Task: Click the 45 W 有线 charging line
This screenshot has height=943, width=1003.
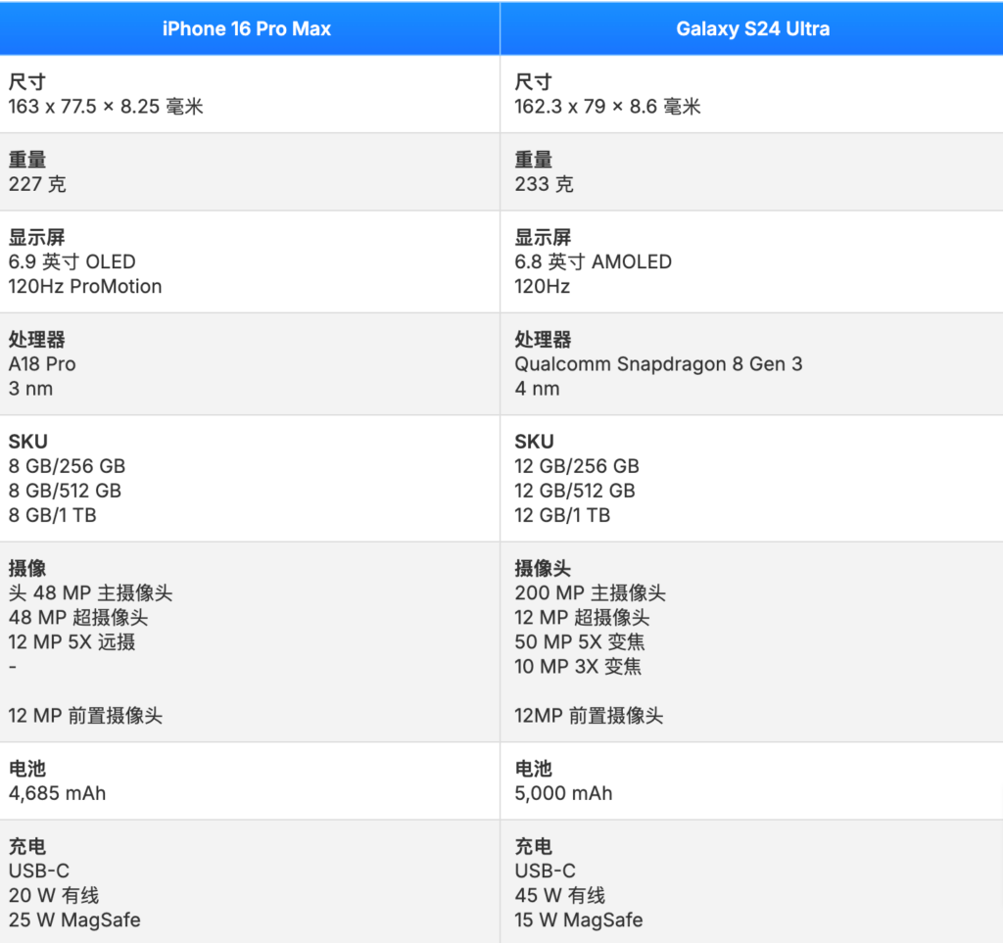Action: [x=559, y=895]
